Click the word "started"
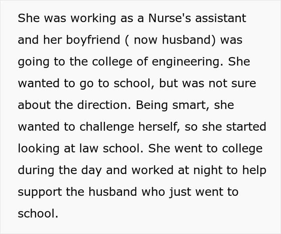281x234 pixels. pos(246,127)
